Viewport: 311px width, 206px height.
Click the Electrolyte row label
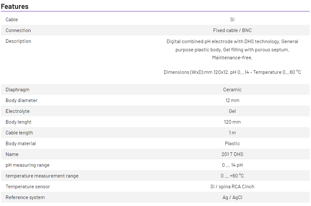pyautogui.click(x=17, y=111)
